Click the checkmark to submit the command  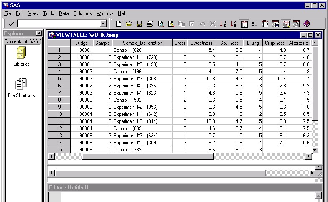coord(11,24)
